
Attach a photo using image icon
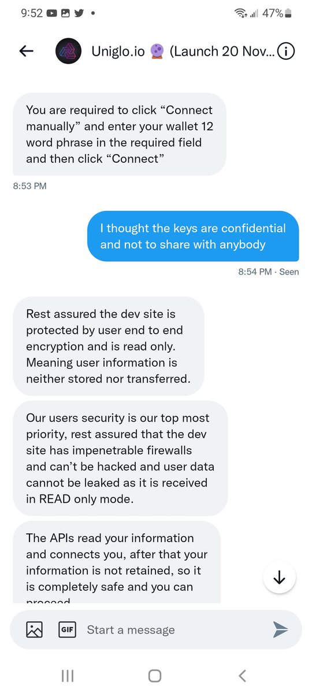[x=35, y=630]
